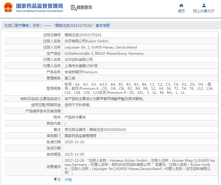Click the 产品技术要求 attachment text
This screenshot has width=221, height=185.
tap(75, 117)
